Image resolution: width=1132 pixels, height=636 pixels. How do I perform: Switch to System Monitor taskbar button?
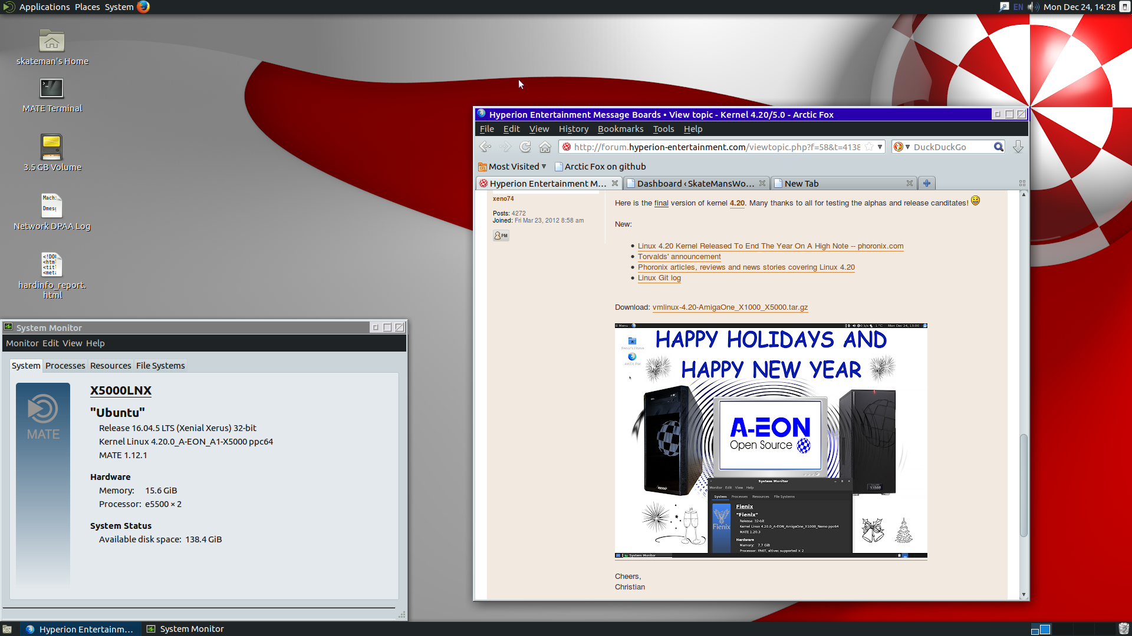tap(186, 629)
